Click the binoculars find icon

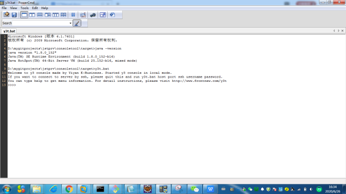click(x=93, y=15)
